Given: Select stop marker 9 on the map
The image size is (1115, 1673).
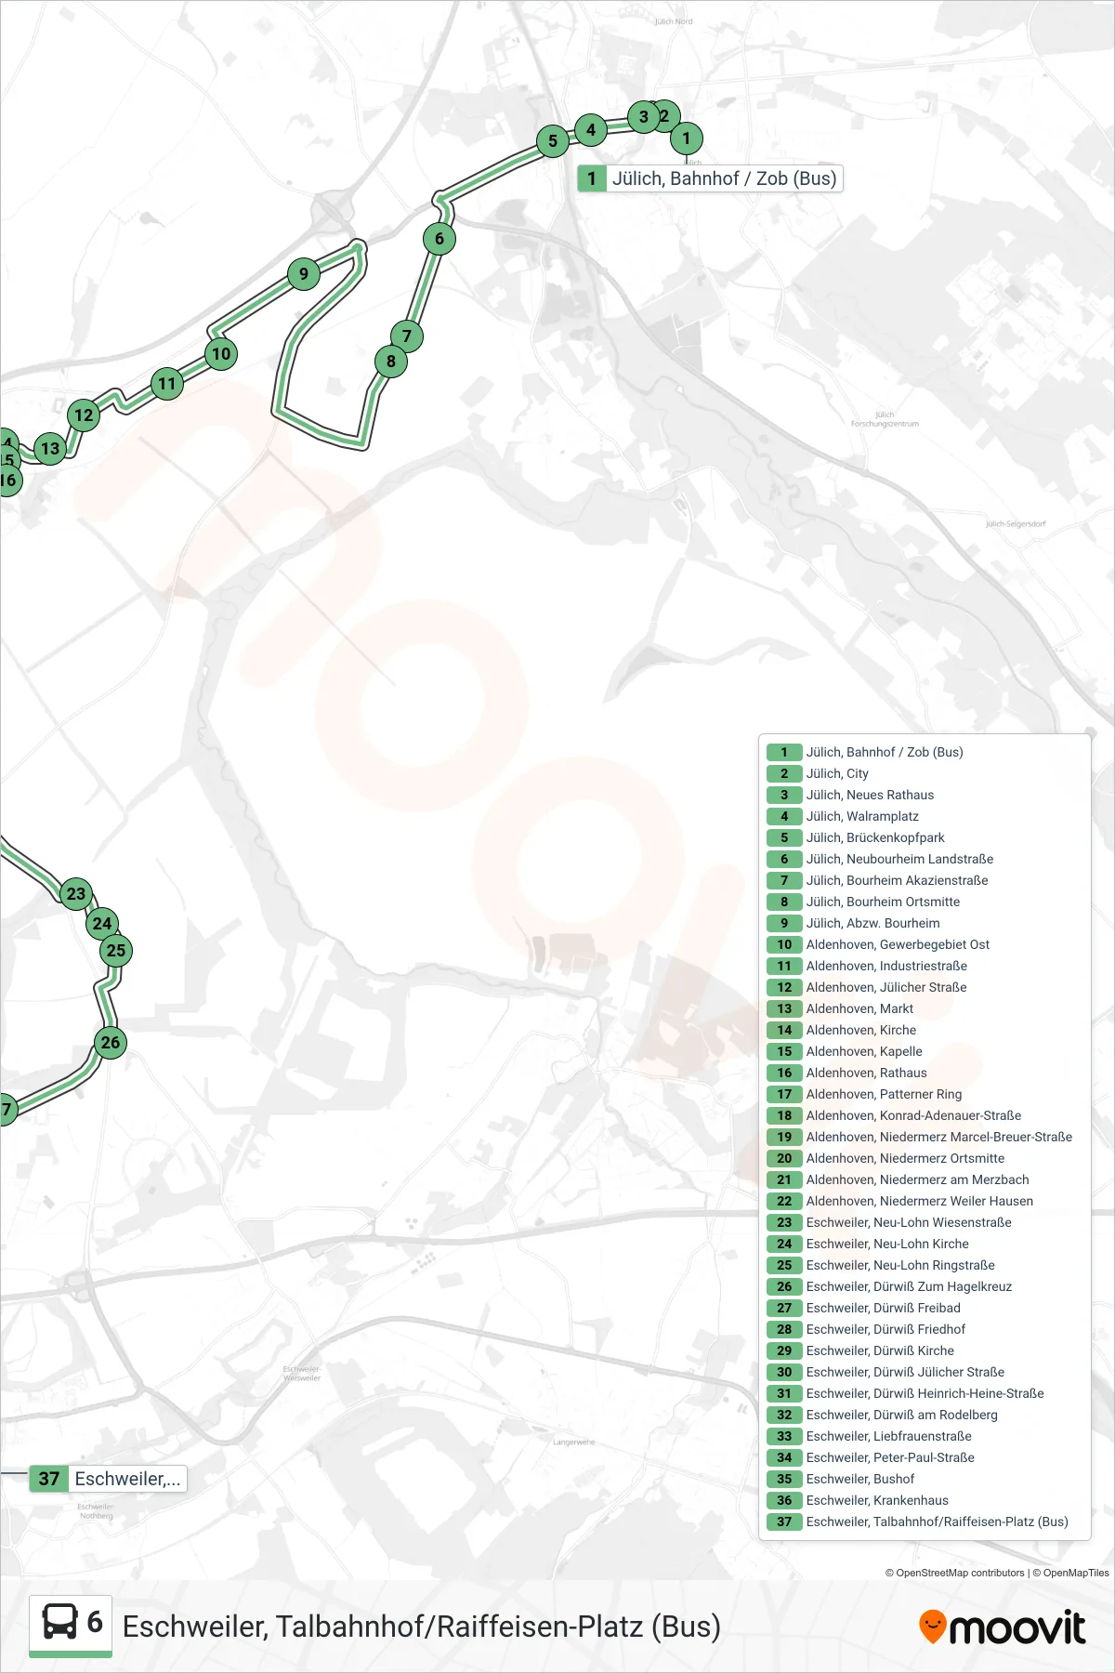Looking at the screenshot, I should tap(304, 274).
